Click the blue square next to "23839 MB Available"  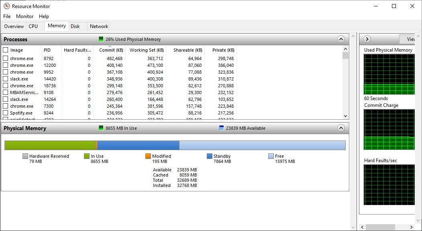click(x=221, y=128)
